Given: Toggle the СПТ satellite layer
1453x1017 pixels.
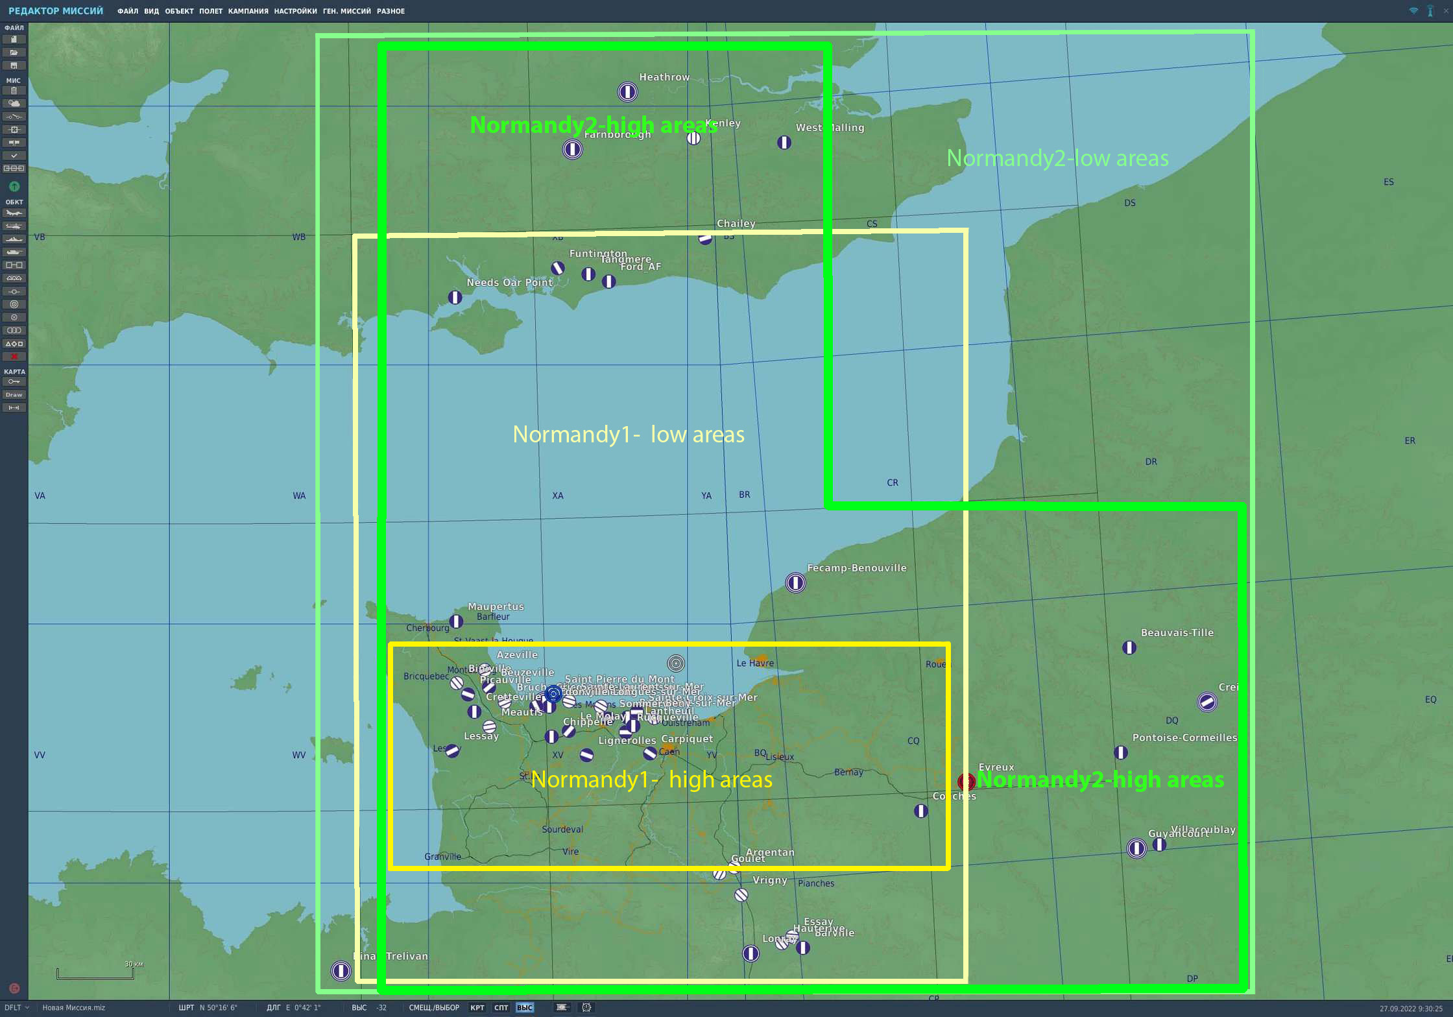Looking at the screenshot, I should tap(501, 1007).
